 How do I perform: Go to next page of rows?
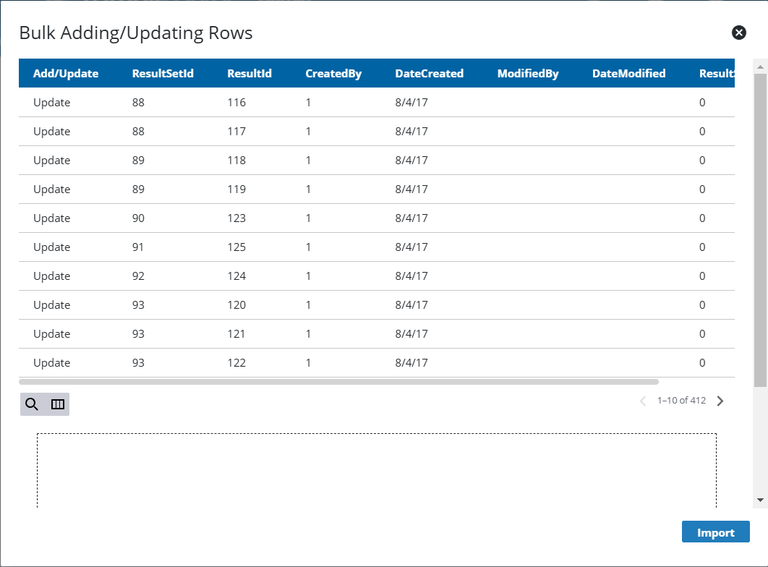pos(720,401)
